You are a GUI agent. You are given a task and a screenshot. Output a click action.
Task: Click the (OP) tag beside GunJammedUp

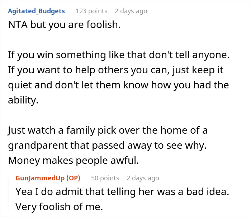click(x=73, y=178)
